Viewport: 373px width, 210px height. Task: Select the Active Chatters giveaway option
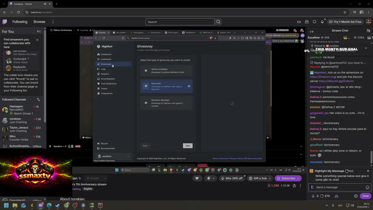[x=166, y=71]
